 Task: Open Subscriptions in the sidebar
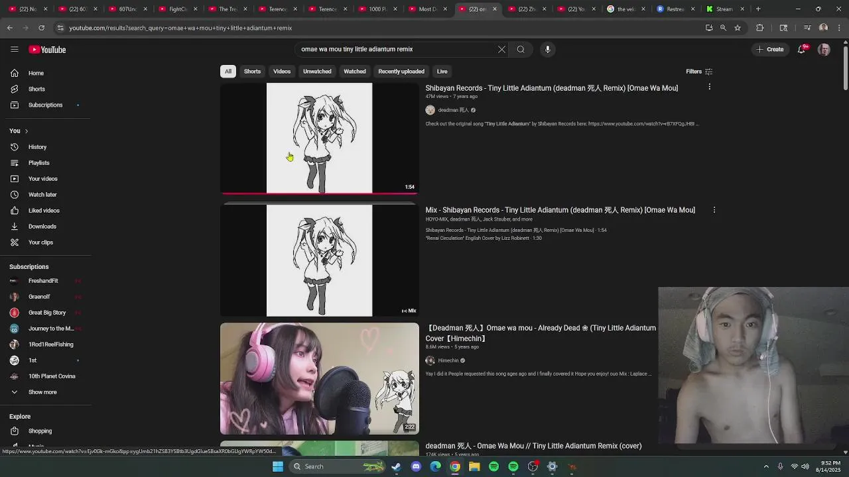45,105
